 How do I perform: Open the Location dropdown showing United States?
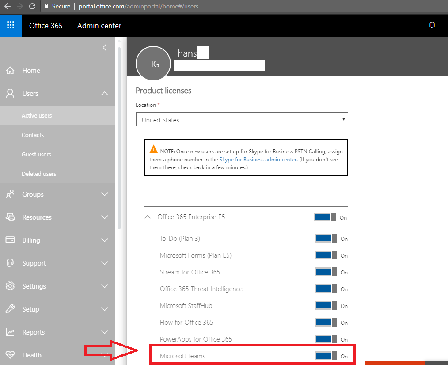pyautogui.click(x=242, y=119)
